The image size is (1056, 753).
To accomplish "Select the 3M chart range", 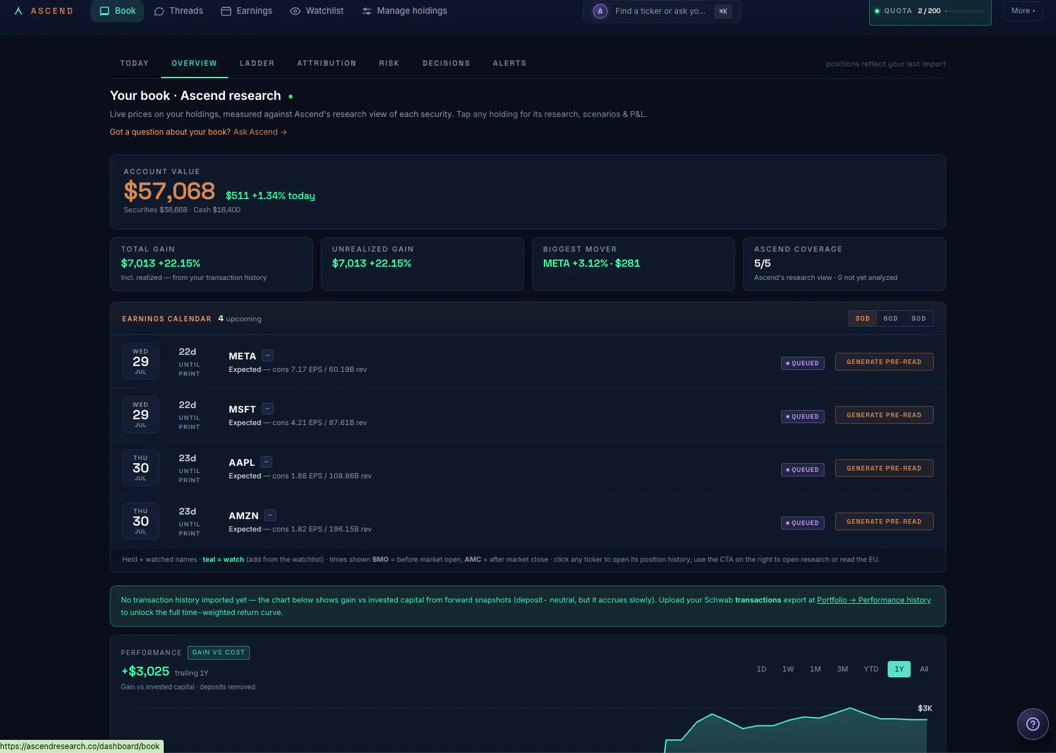I will (842, 669).
